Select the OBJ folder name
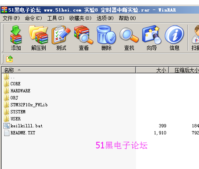The height and width of the screenshot is (169, 199). 14,98
